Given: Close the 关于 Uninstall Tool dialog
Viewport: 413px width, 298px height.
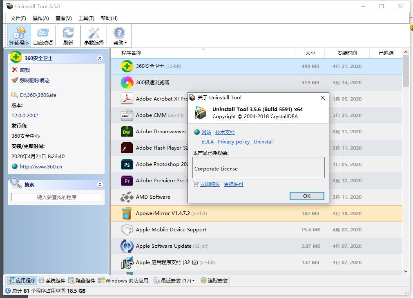Looking at the screenshot, I should click(x=323, y=98).
